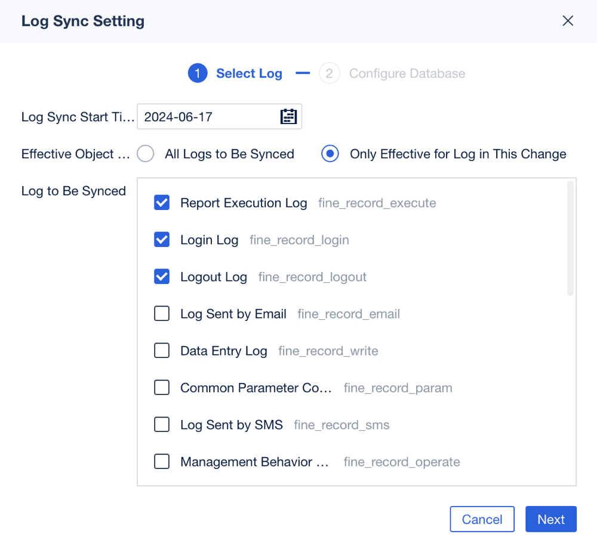Viewport: 597px width, 543px height.
Task: Uncheck the Login Log checkbox
Action: pos(161,239)
